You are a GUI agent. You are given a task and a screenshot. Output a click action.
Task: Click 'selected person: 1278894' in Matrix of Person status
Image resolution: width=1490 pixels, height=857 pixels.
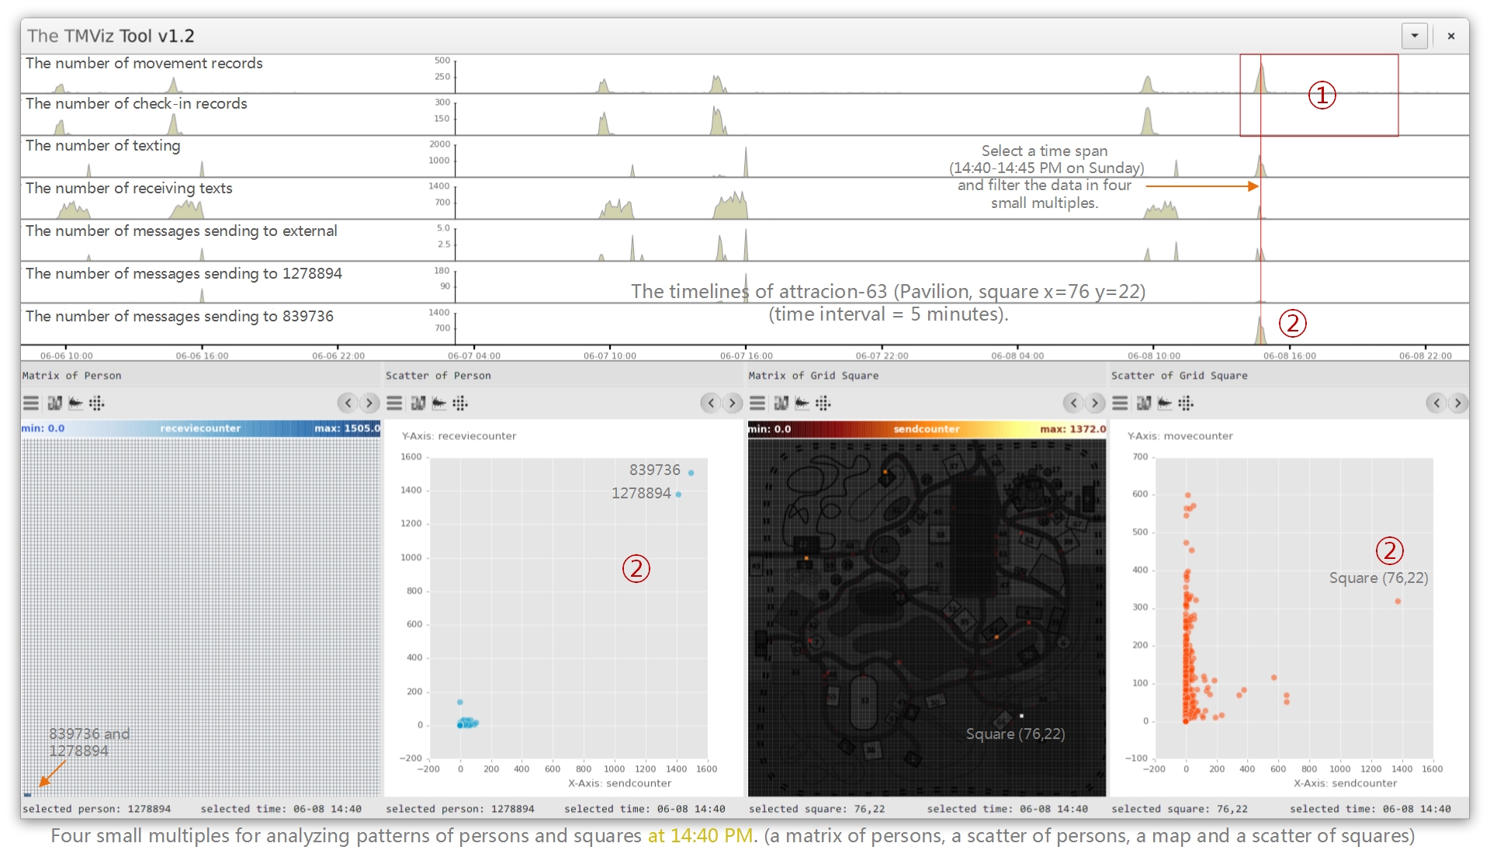[x=96, y=809]
